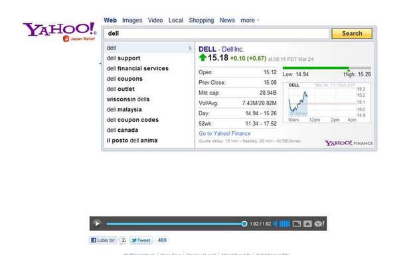
Task: Click the 'Day: 14.94 - 15.26' row
Action: point(238,113)
